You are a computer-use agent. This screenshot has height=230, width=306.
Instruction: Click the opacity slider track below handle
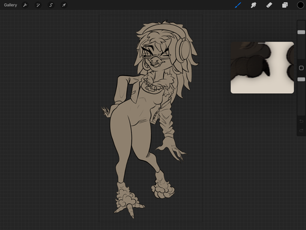[301, 98]
